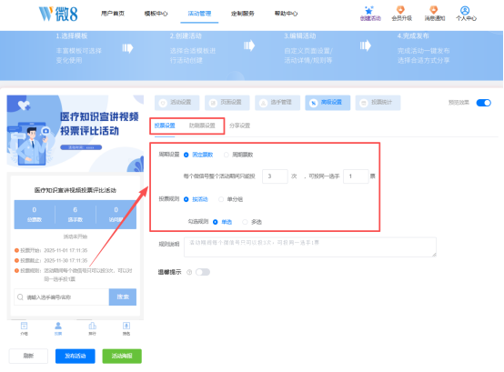Switch to the 投票设置 sub-tab
Viewport: 504px width, 372px height.
point(165,126)
